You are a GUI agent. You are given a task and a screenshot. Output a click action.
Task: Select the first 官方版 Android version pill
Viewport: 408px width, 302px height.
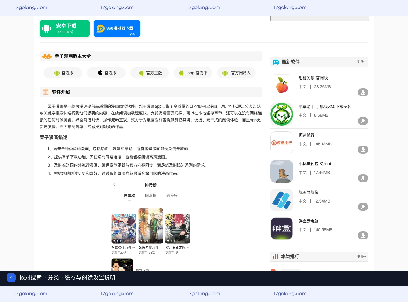[x=63, y=73]
